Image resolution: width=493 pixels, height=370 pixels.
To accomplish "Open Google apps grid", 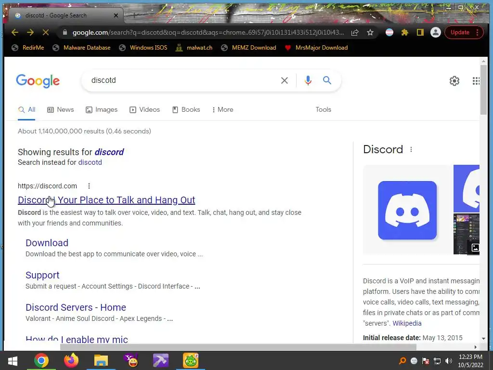I will (x=476, y=81).
